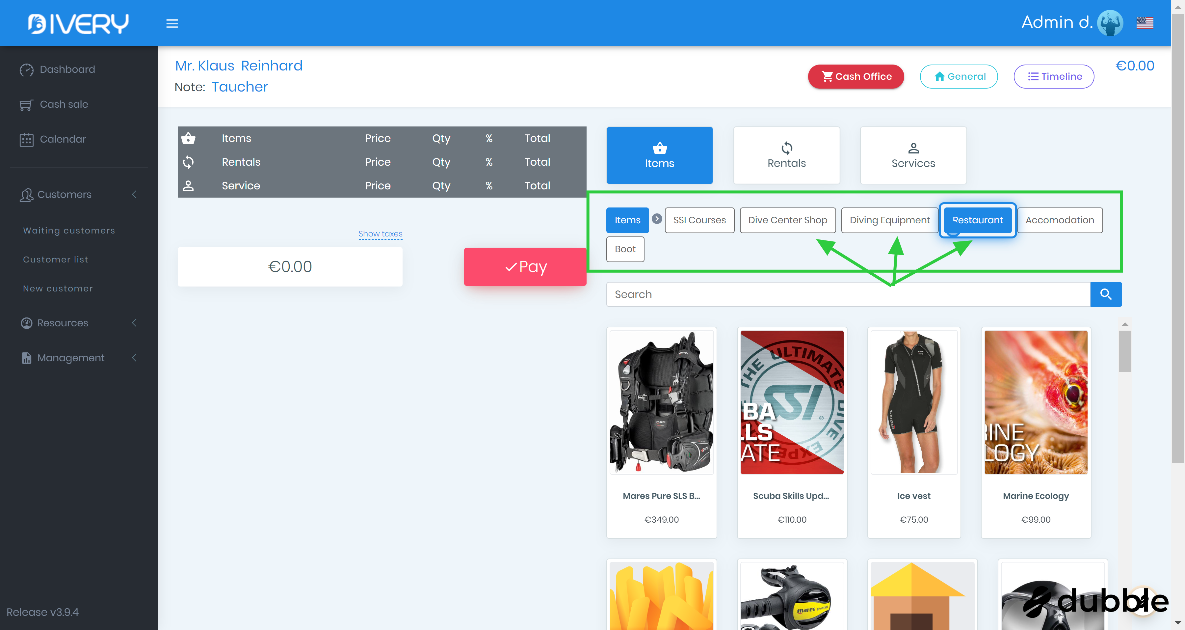Open Dashboard from sidebar
This screenshot has height=630, width=1185.
coord(67,69)
